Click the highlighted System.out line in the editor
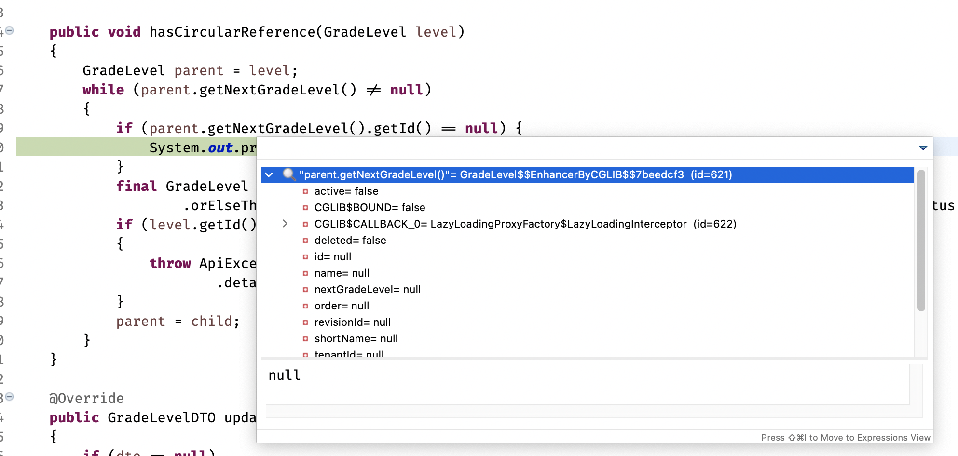 193,148
